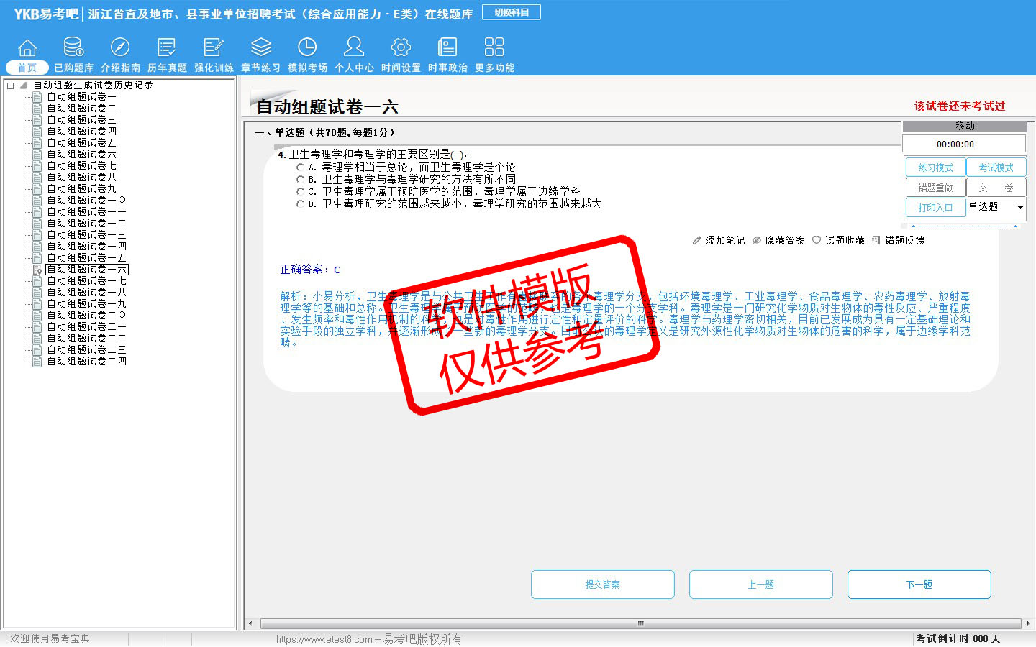This screenshot has width=1036, height=647.
Task: Open the 已购题库 database icon
Action: point(73,47)
